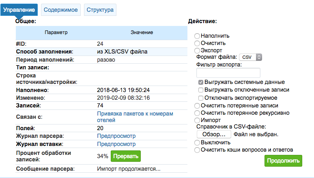Open the Формат файла csv dropdown

(x=251, y=57)
